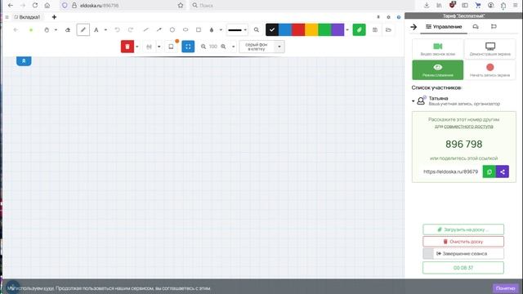Undo the last action
Viewport: 523px width, 294px height.
117,30
